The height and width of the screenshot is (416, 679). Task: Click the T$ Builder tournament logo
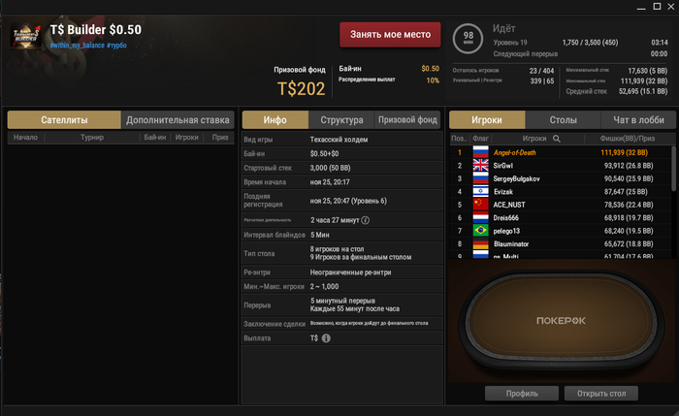pyautogui.click(x=26, y=36)
